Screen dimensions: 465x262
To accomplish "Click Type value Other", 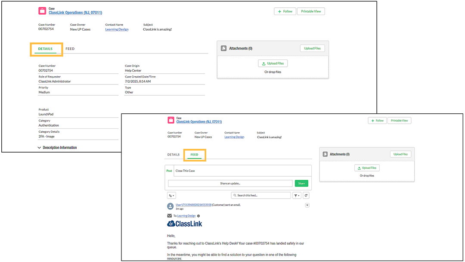I will tap(129, 92).
